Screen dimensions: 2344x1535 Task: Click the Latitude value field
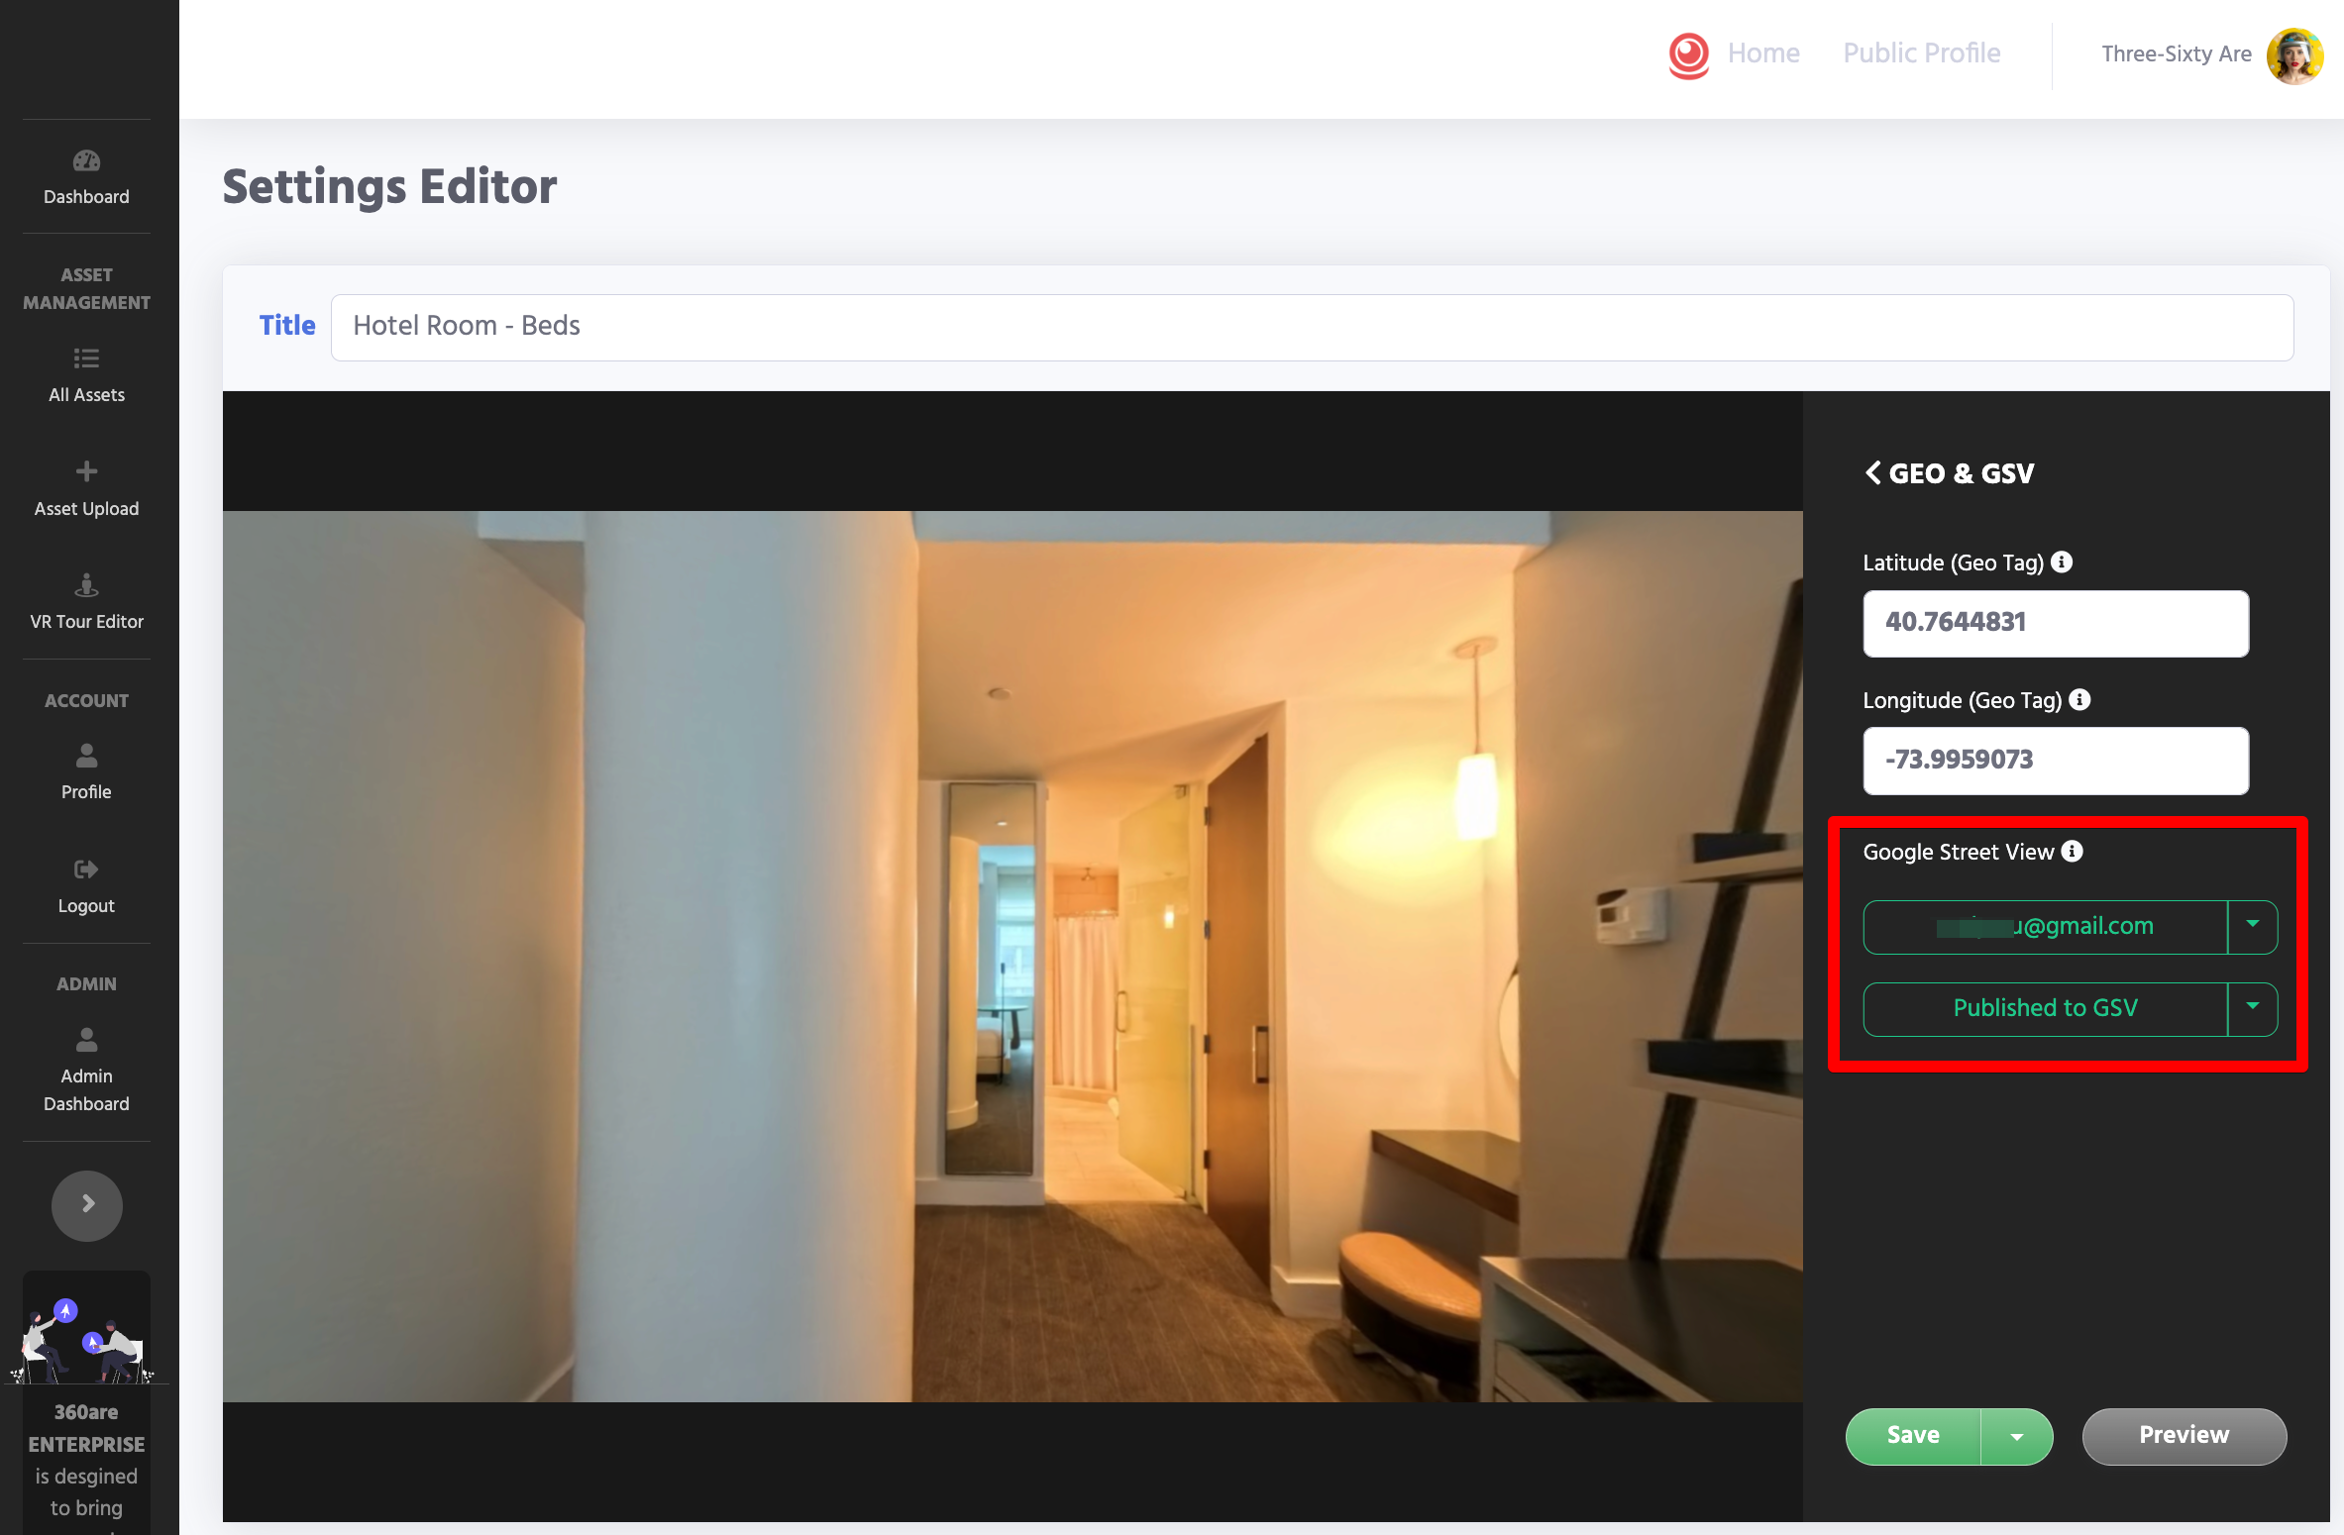coord(2056,623)
